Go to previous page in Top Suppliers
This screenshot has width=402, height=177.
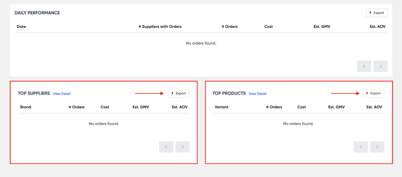tap(166, 147)
